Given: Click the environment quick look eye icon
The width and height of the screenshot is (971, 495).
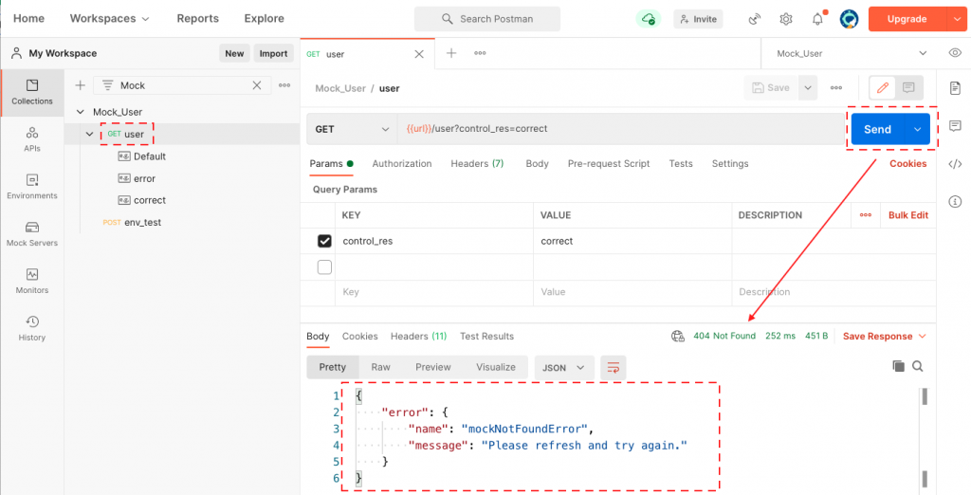Looking at the screenshot, I should tap(955, 53).
